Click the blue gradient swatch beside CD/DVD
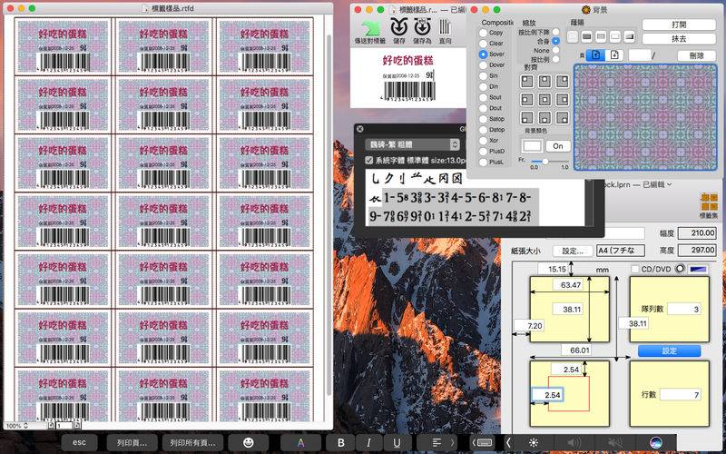 (698, 269)
